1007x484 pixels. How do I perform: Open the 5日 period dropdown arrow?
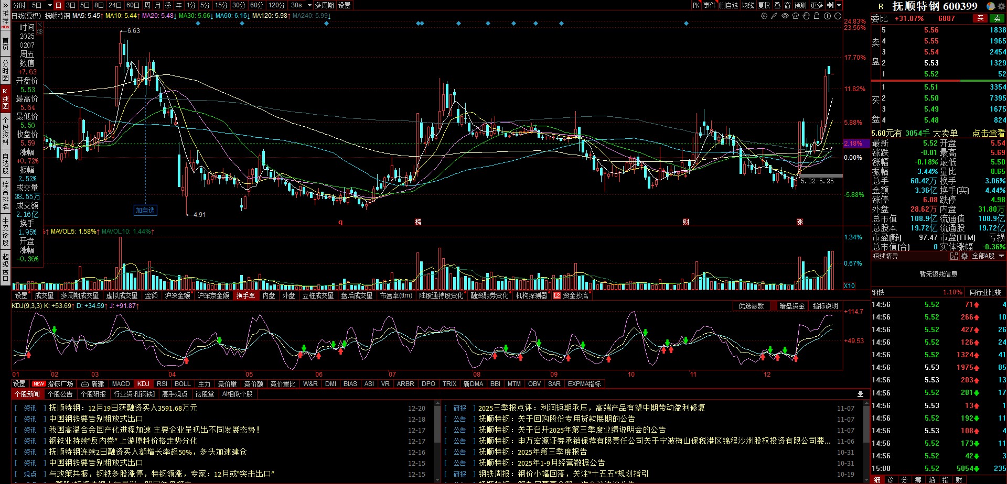point(49,5)
